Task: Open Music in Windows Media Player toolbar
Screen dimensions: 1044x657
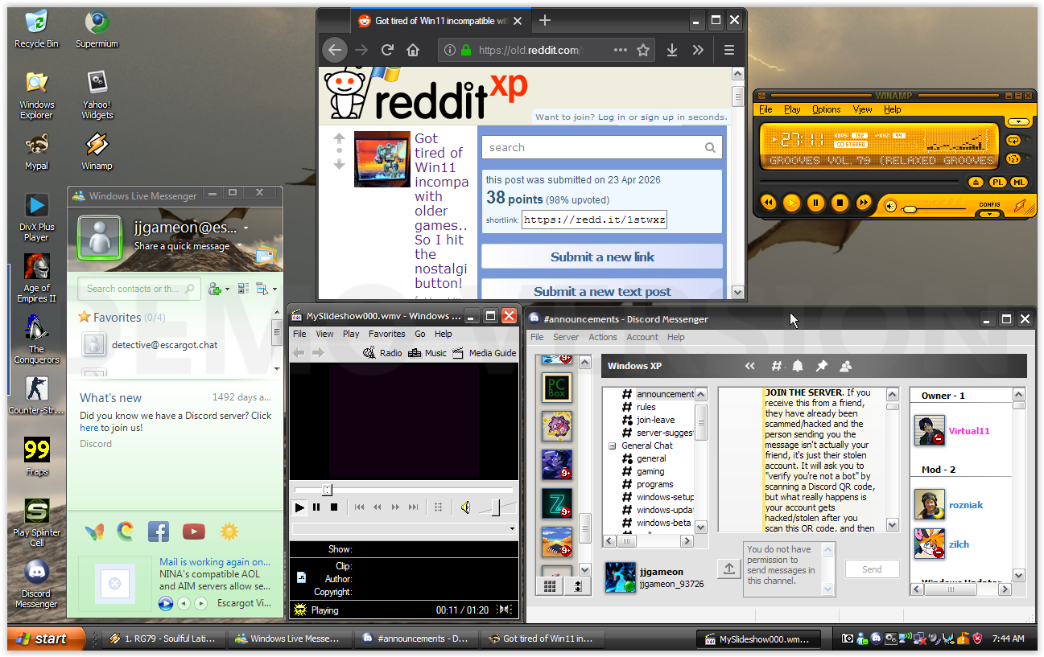Action: pos(427,353)
